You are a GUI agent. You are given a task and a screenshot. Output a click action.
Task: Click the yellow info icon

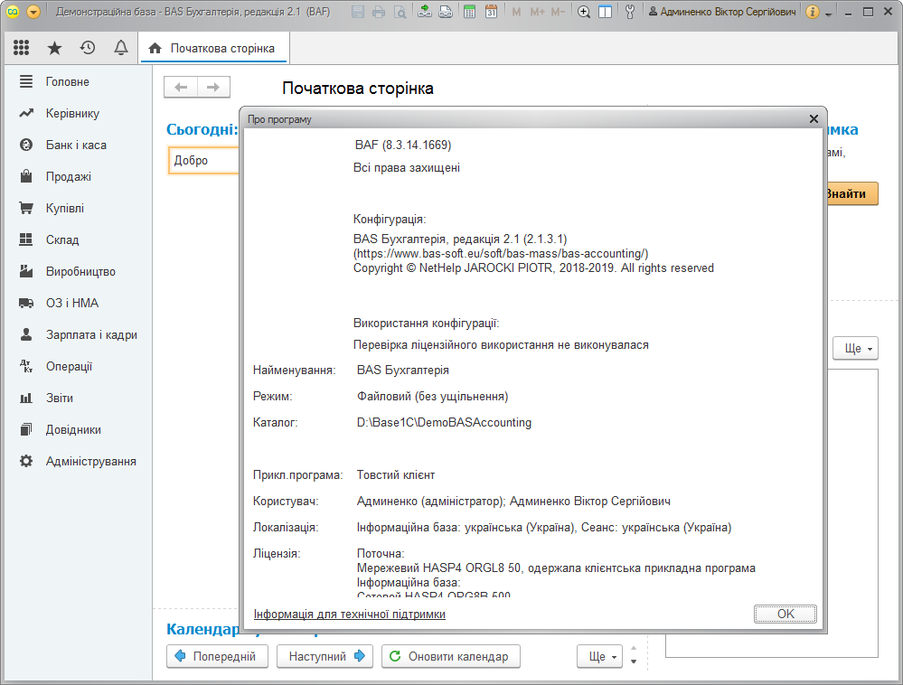pos(812,12)
